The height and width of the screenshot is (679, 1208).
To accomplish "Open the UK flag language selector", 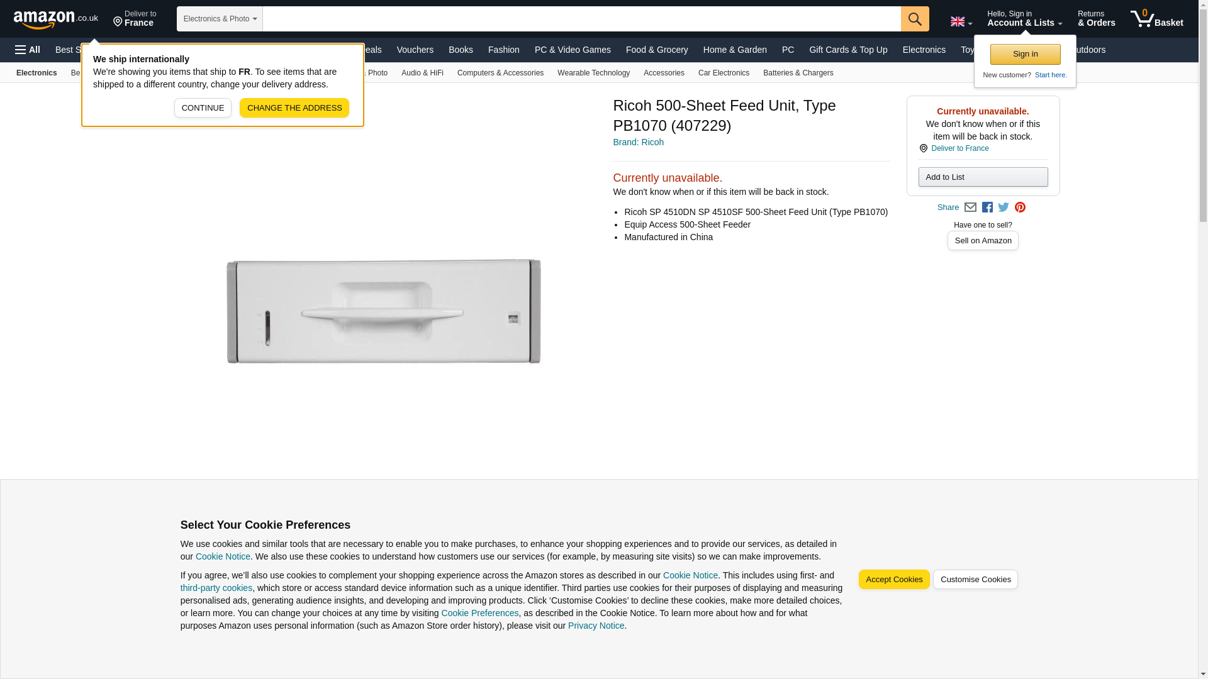I will point(961,22).
